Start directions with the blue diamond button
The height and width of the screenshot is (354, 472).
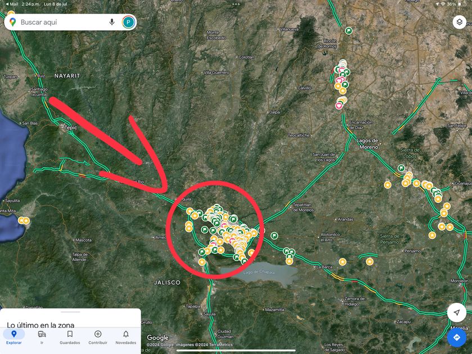pyautogui.click(x=457, y=337)
